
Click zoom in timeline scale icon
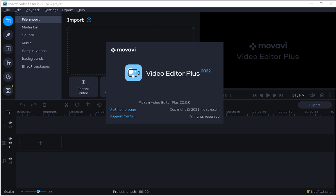[50, 192]
